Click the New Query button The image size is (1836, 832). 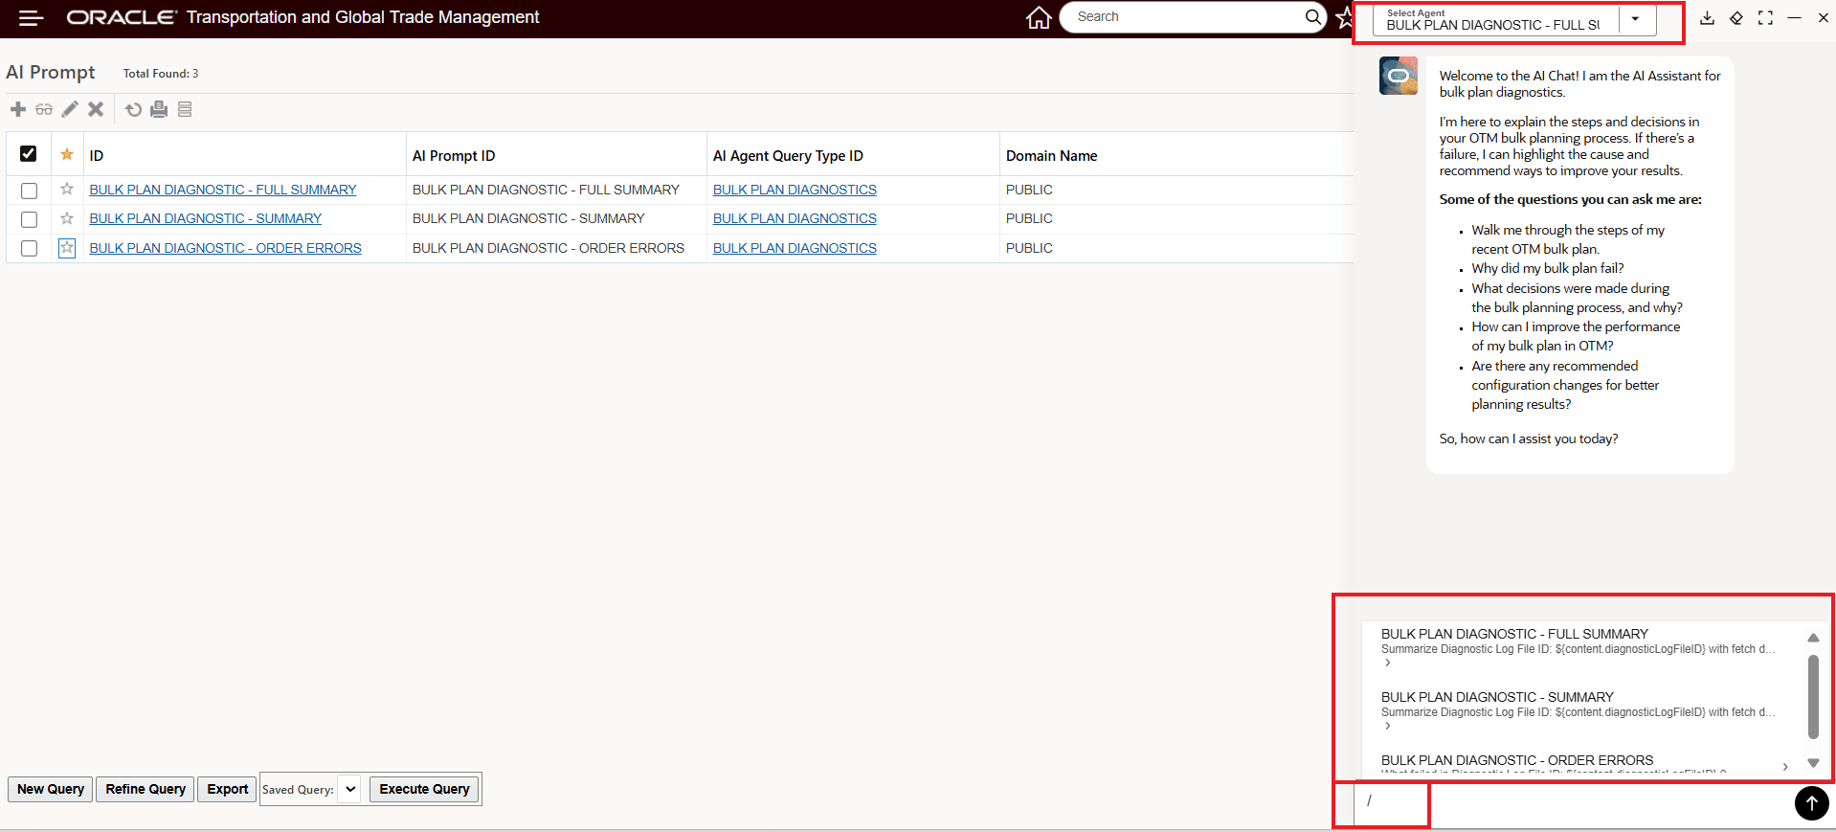tap(51, 789)
